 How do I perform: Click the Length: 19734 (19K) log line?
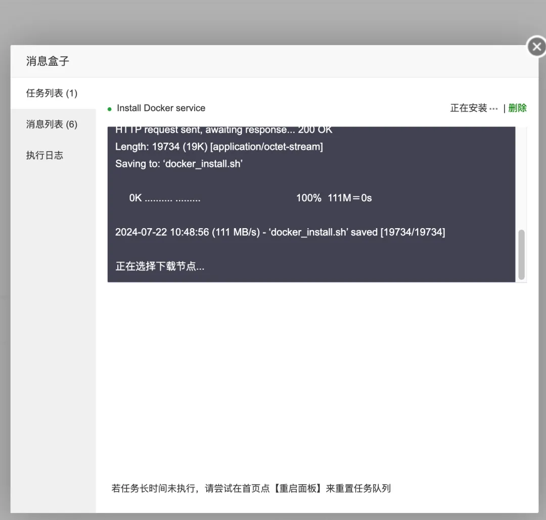(218, 147)
